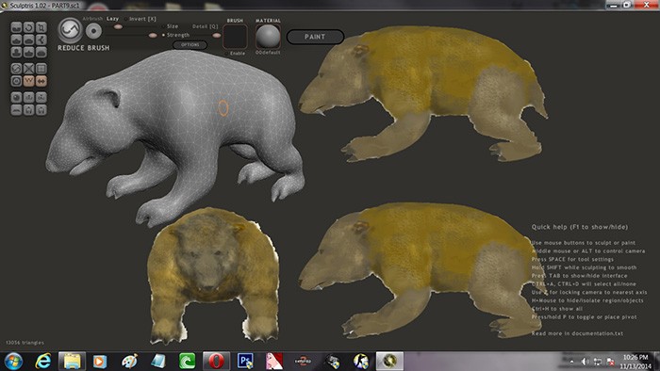Click the Sculptris taskbar button

(x=389, y=361)
